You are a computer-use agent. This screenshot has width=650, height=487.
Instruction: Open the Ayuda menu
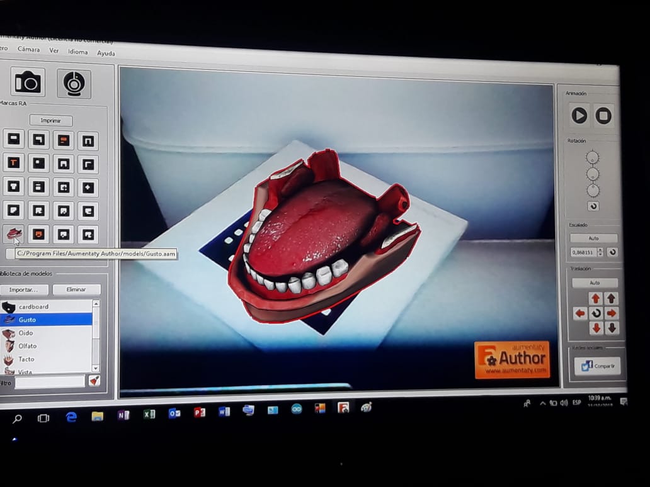click(x=106, y=53)
